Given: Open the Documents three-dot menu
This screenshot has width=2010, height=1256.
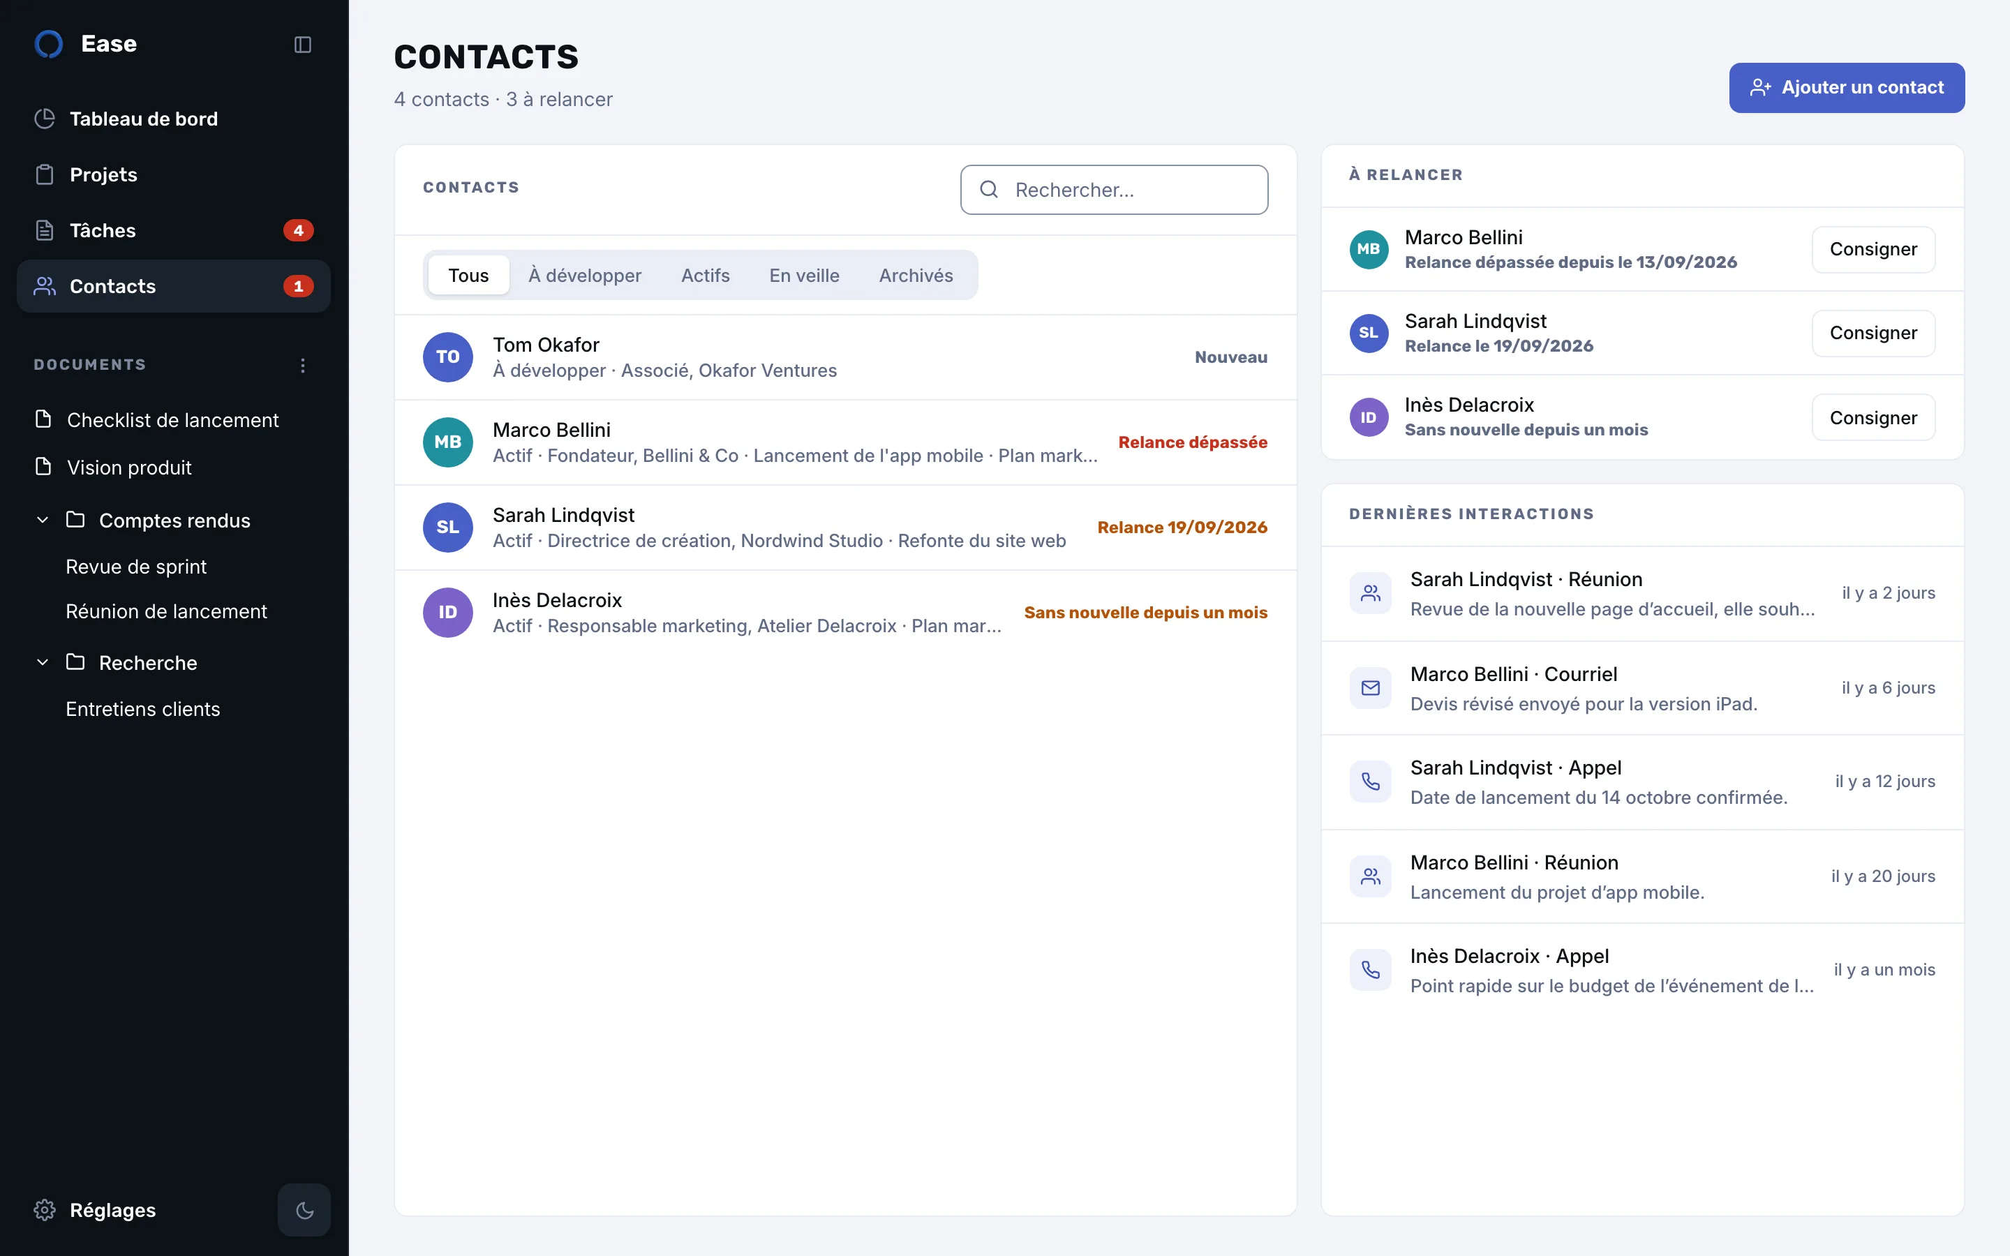Looking at the screenshot, I should tap(302, 365).
